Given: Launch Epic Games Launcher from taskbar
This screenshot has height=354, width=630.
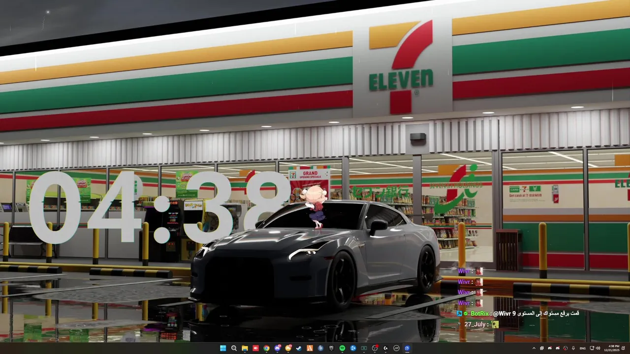Looking at the screenshot, I should [x=331, y=348].
